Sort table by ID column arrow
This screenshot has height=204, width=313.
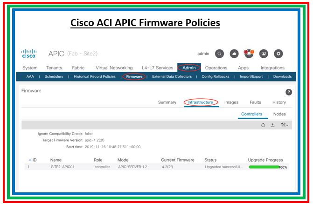pos(30,160)
